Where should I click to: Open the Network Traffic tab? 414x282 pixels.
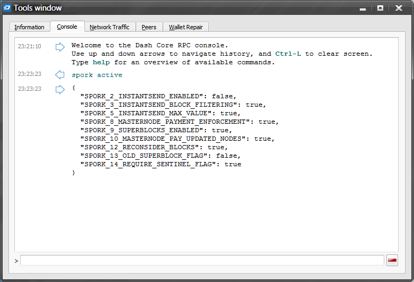[x=109, y=27]
